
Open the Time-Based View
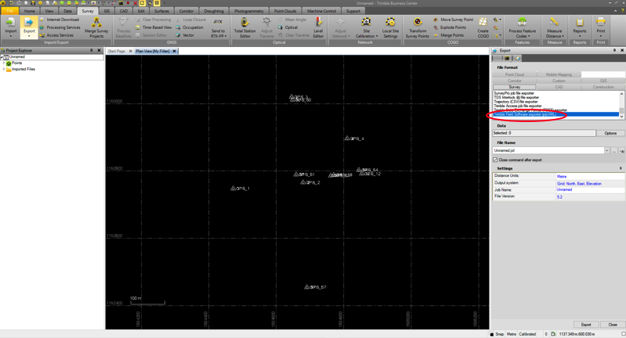click(154, 27)
